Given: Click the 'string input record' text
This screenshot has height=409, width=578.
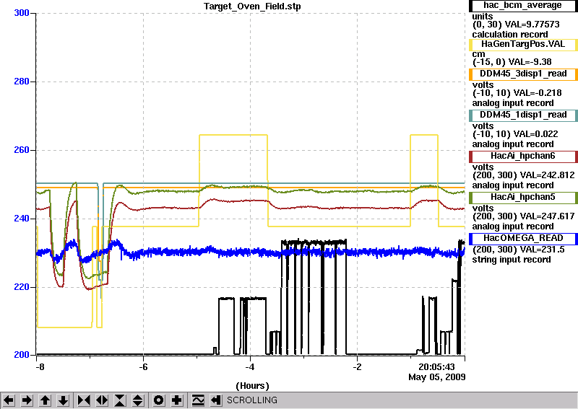Looking at the screenshot, I should [x=512, y=260].
